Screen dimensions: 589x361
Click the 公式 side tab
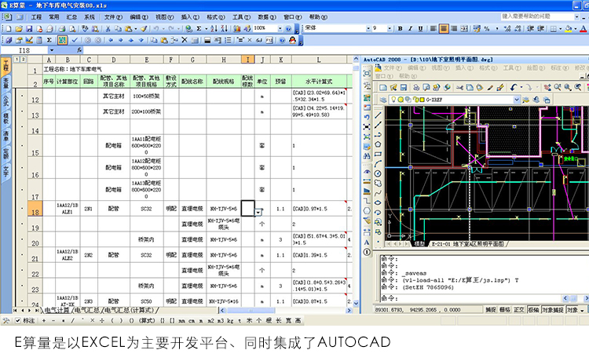(x=6, y=100)
